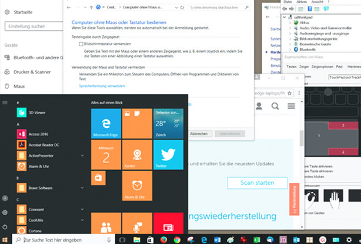This screenshot has height=244, width=361.
Task: Expand the Akkus node in Device Manager
Action: 290,23
